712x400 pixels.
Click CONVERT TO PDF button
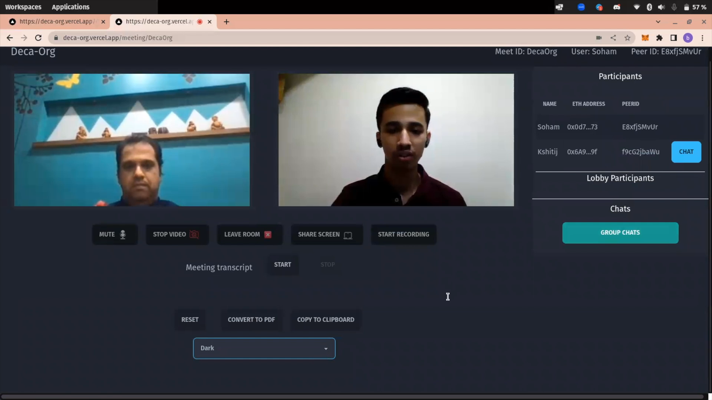pos(251,320)
